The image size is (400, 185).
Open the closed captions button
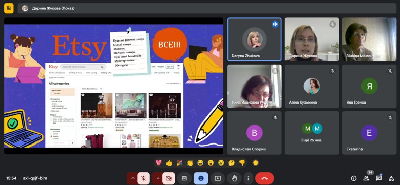pyautogui.click(x=184, y=178)
